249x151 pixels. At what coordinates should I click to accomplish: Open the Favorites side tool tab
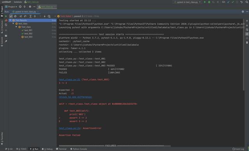[x=2, y=138]
